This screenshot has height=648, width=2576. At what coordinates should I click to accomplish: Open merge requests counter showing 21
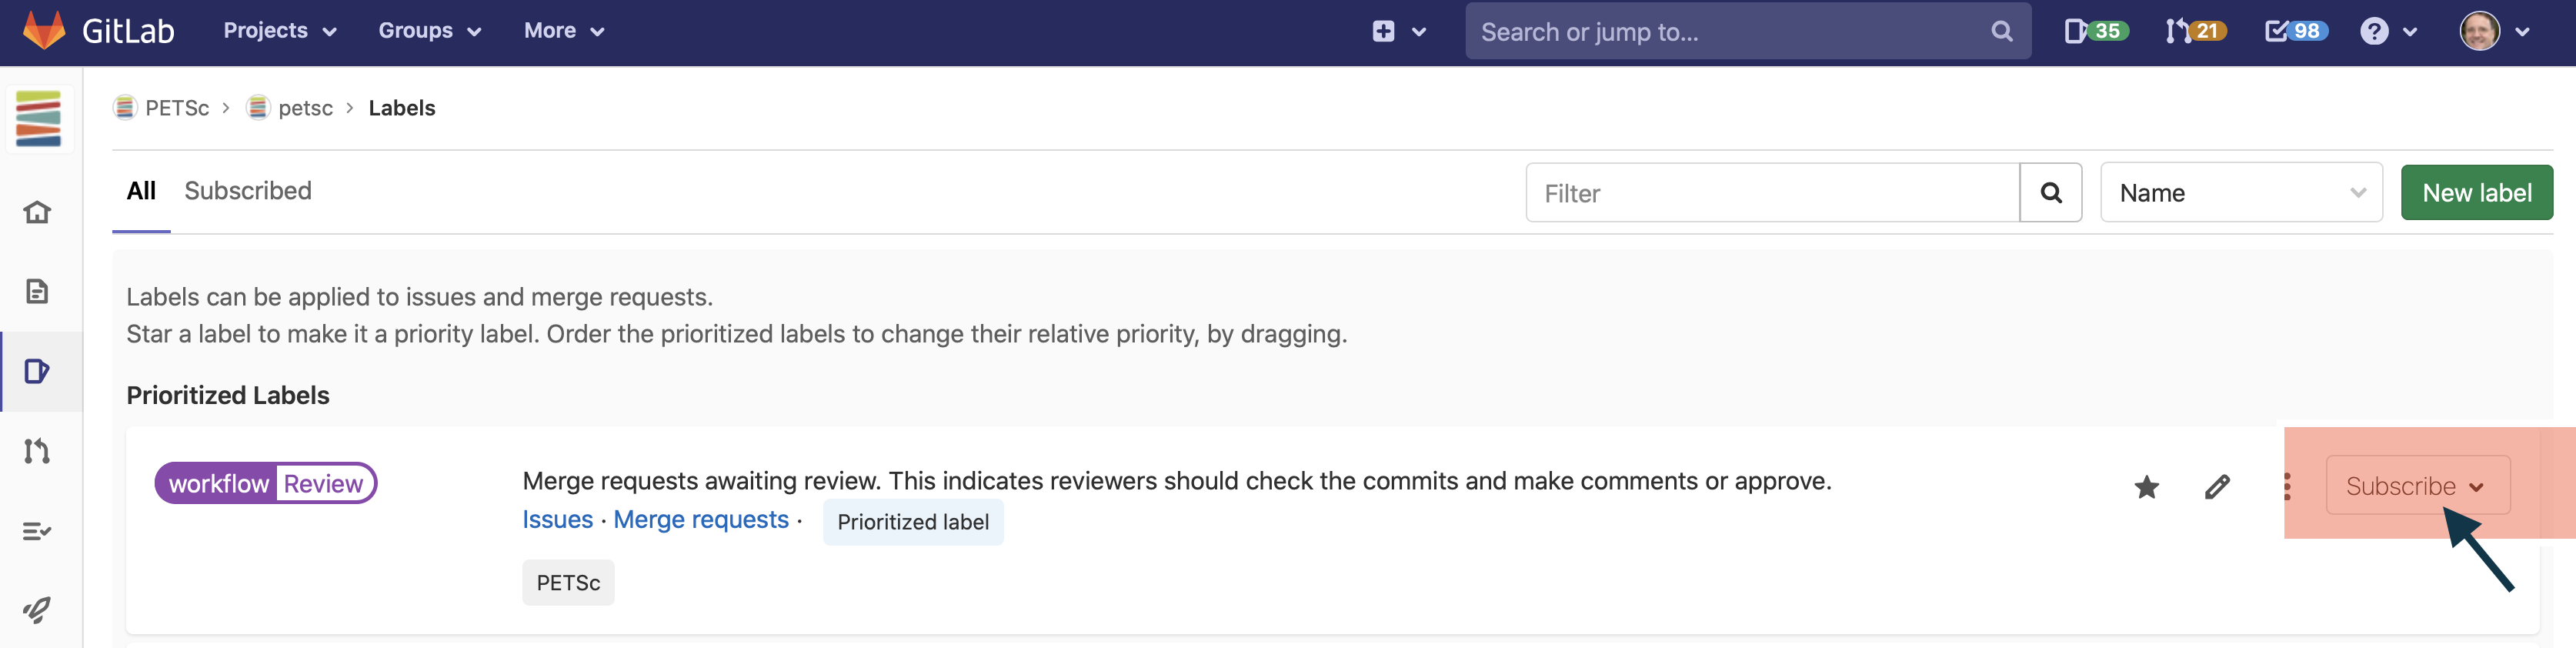tap(2196, 31)
